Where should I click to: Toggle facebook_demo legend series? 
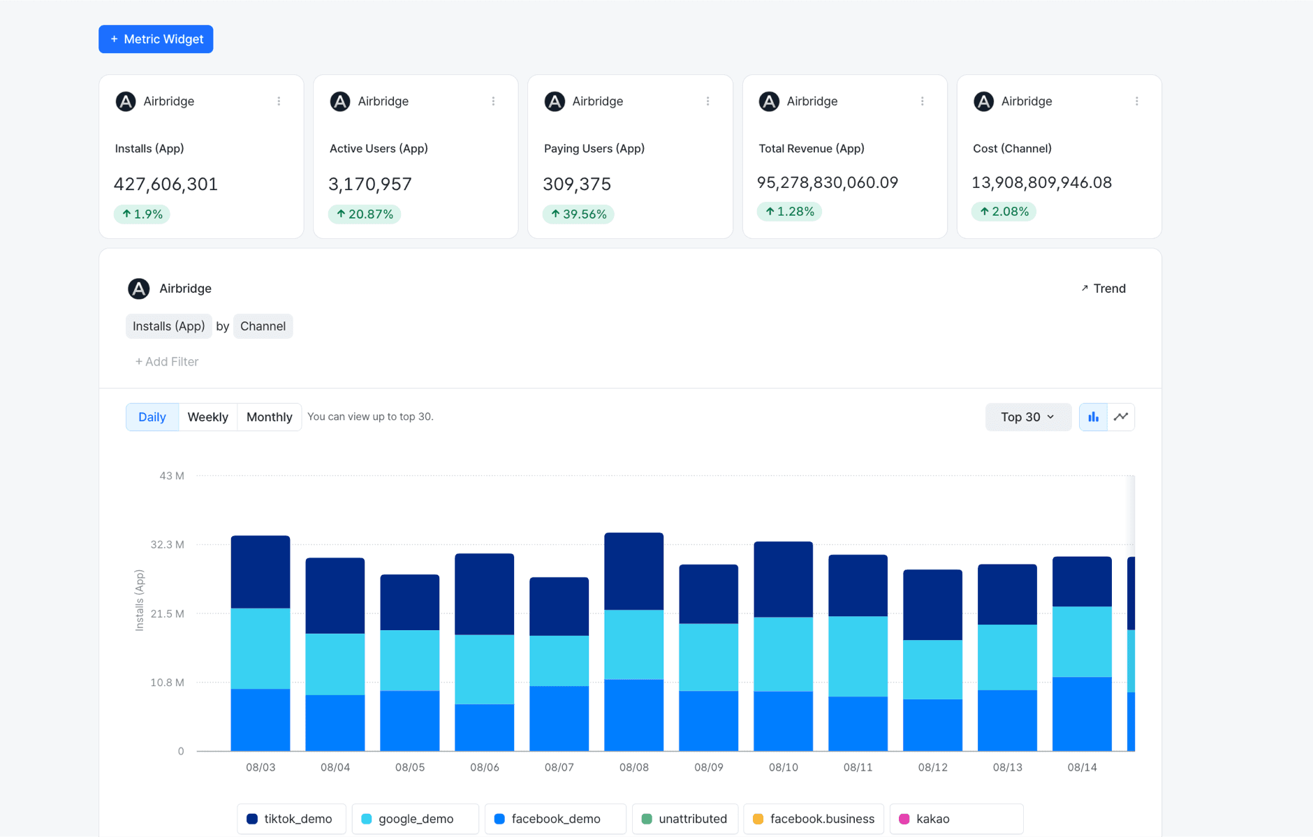[x=555, y=819]
